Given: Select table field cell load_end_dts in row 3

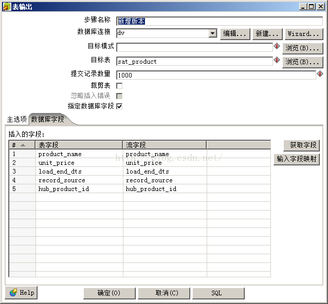Looking at the screenshot, I should (x=79, y=172).
